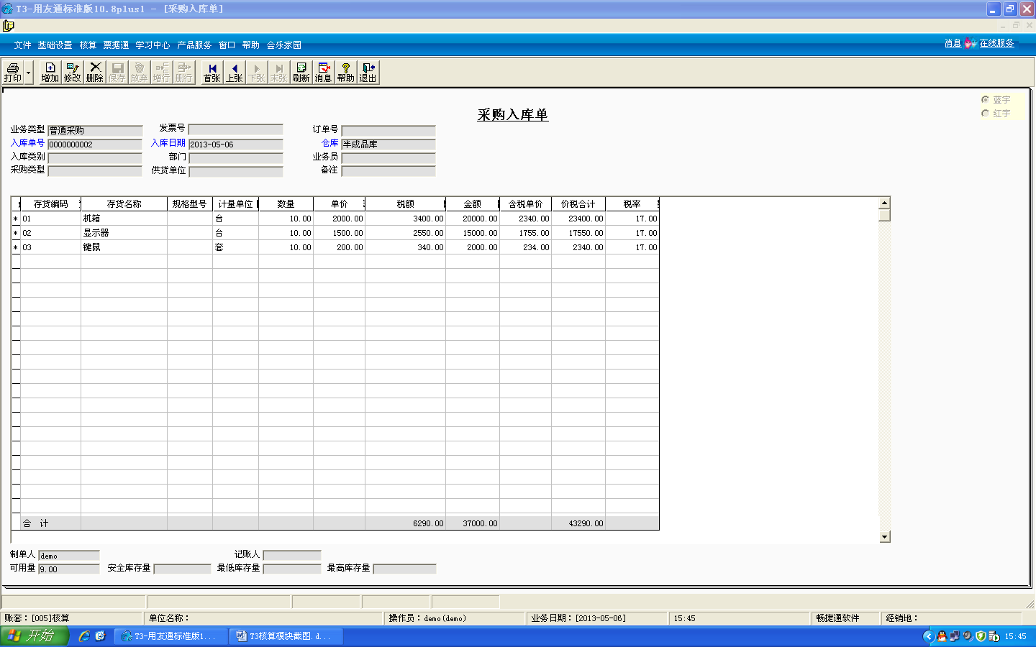Click the 开始 Start button
Image resolution: width=1036 pixels, height=647 pixels.
pyautogui.click(x=34, y=636)
